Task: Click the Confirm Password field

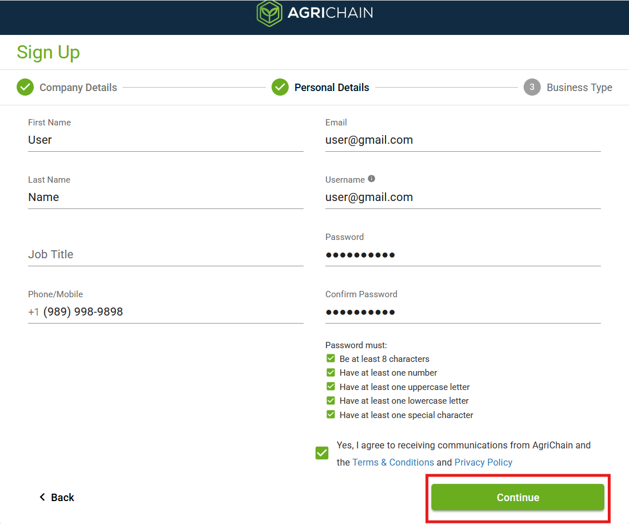Action: [463, 312]
